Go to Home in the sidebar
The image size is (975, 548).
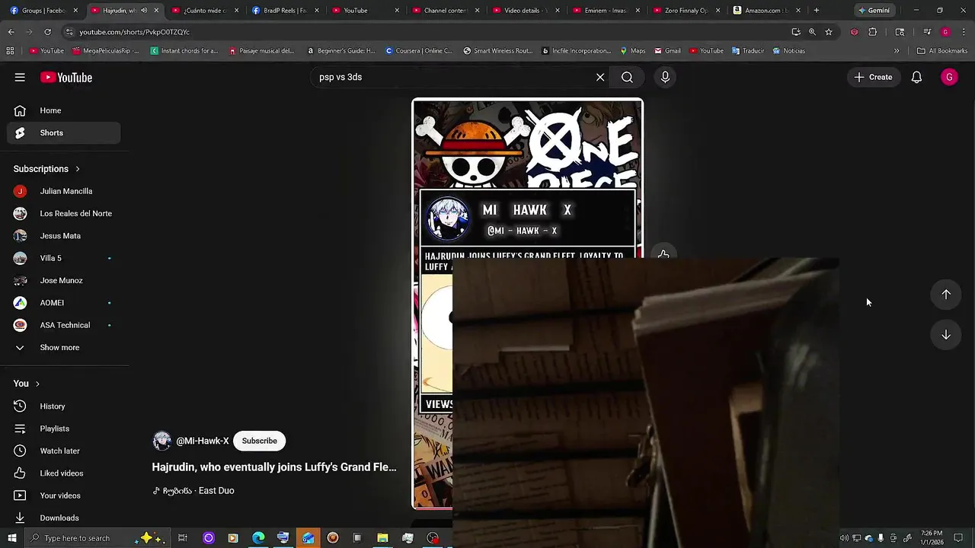(64, 110)
